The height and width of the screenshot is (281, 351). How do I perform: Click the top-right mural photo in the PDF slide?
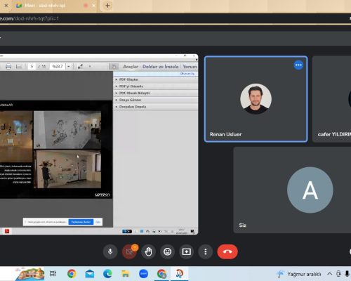[67, 130]
